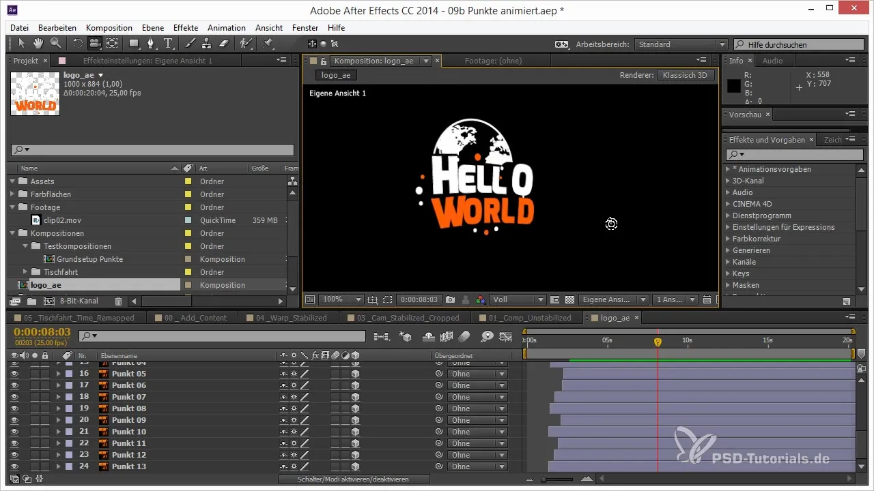This screenshot has height=491, width=874.
Task: Toggle visibility eye of Punkt 13 layer
Action: 14,466
